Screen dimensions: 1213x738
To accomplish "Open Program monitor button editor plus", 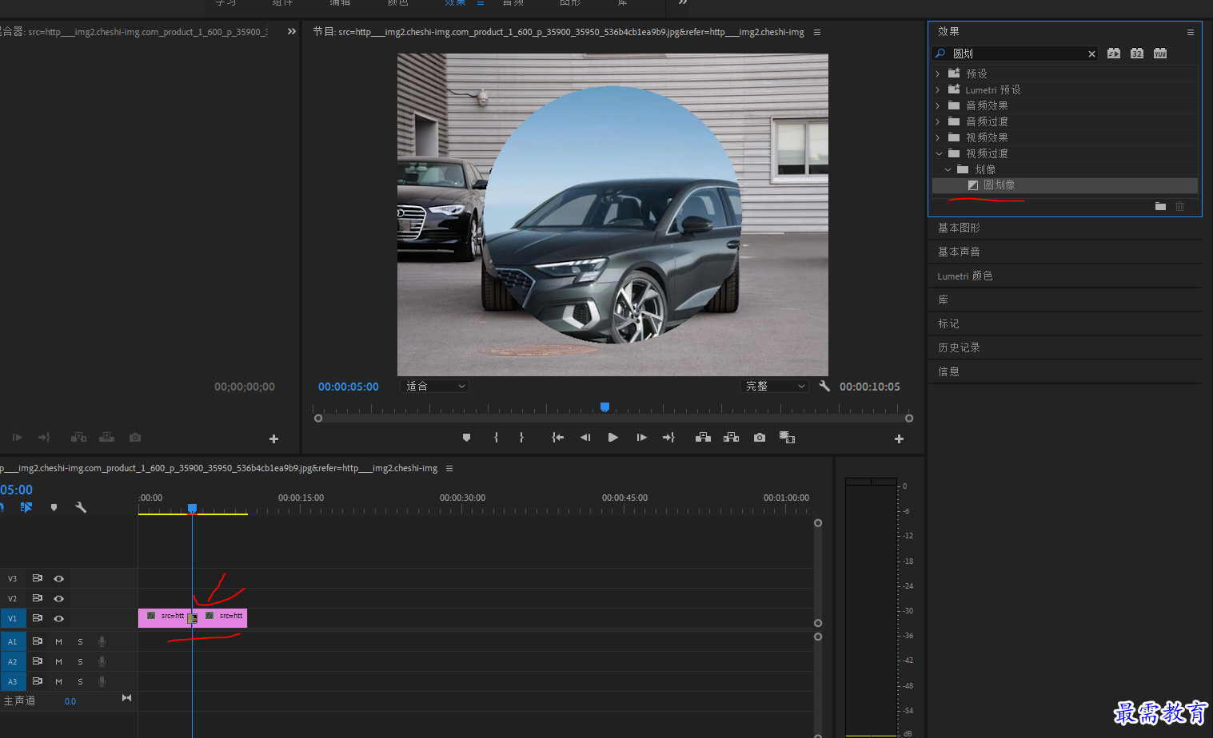I will point(899,438).
